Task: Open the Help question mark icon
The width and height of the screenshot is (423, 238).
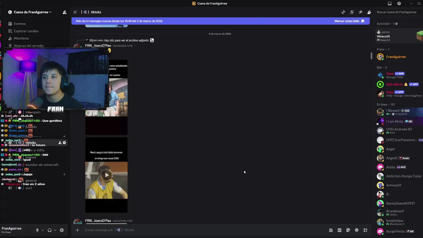Action: pos(399,4)
